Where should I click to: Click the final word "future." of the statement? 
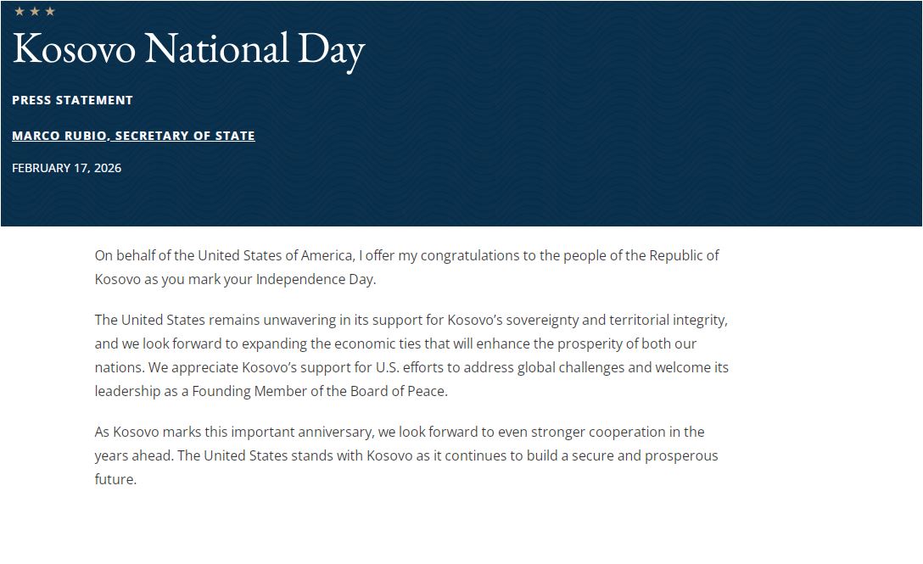(115, 479)
